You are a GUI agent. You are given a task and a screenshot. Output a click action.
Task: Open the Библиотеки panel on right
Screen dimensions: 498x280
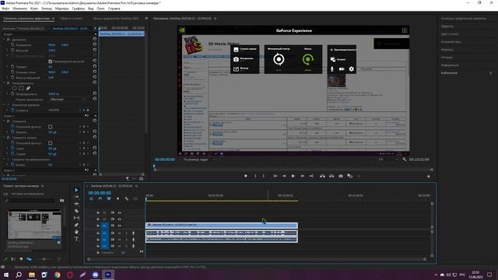[x=450, y=73]
